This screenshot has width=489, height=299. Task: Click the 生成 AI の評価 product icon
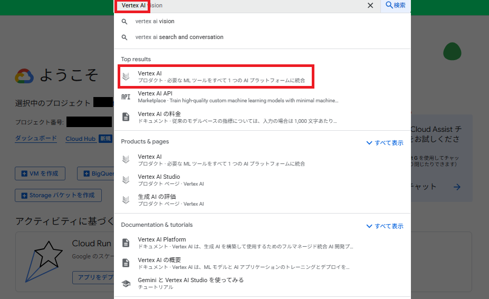tap(126, 200)
